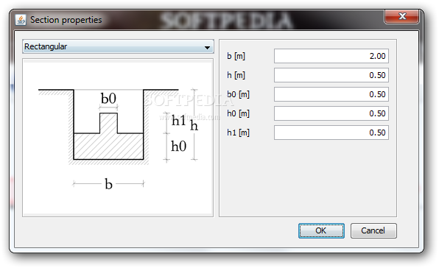
Task: Click the 'h [m]' label
Action: click(236, 75)
